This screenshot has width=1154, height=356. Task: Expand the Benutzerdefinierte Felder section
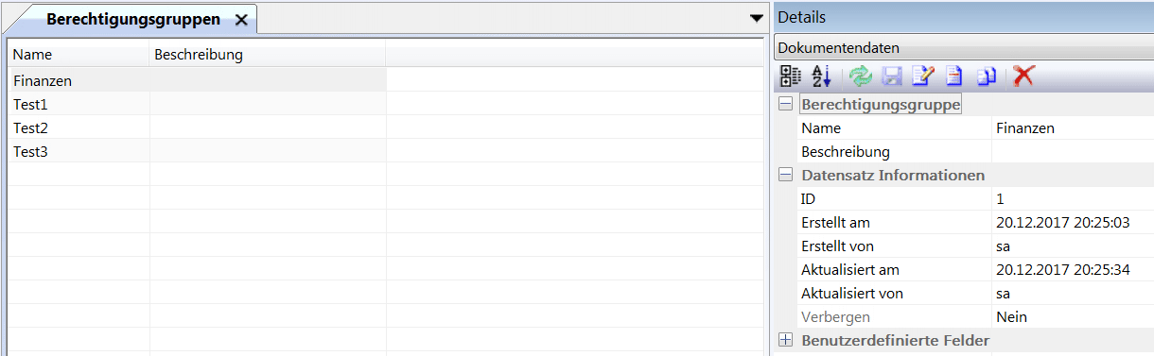(785, 340)
